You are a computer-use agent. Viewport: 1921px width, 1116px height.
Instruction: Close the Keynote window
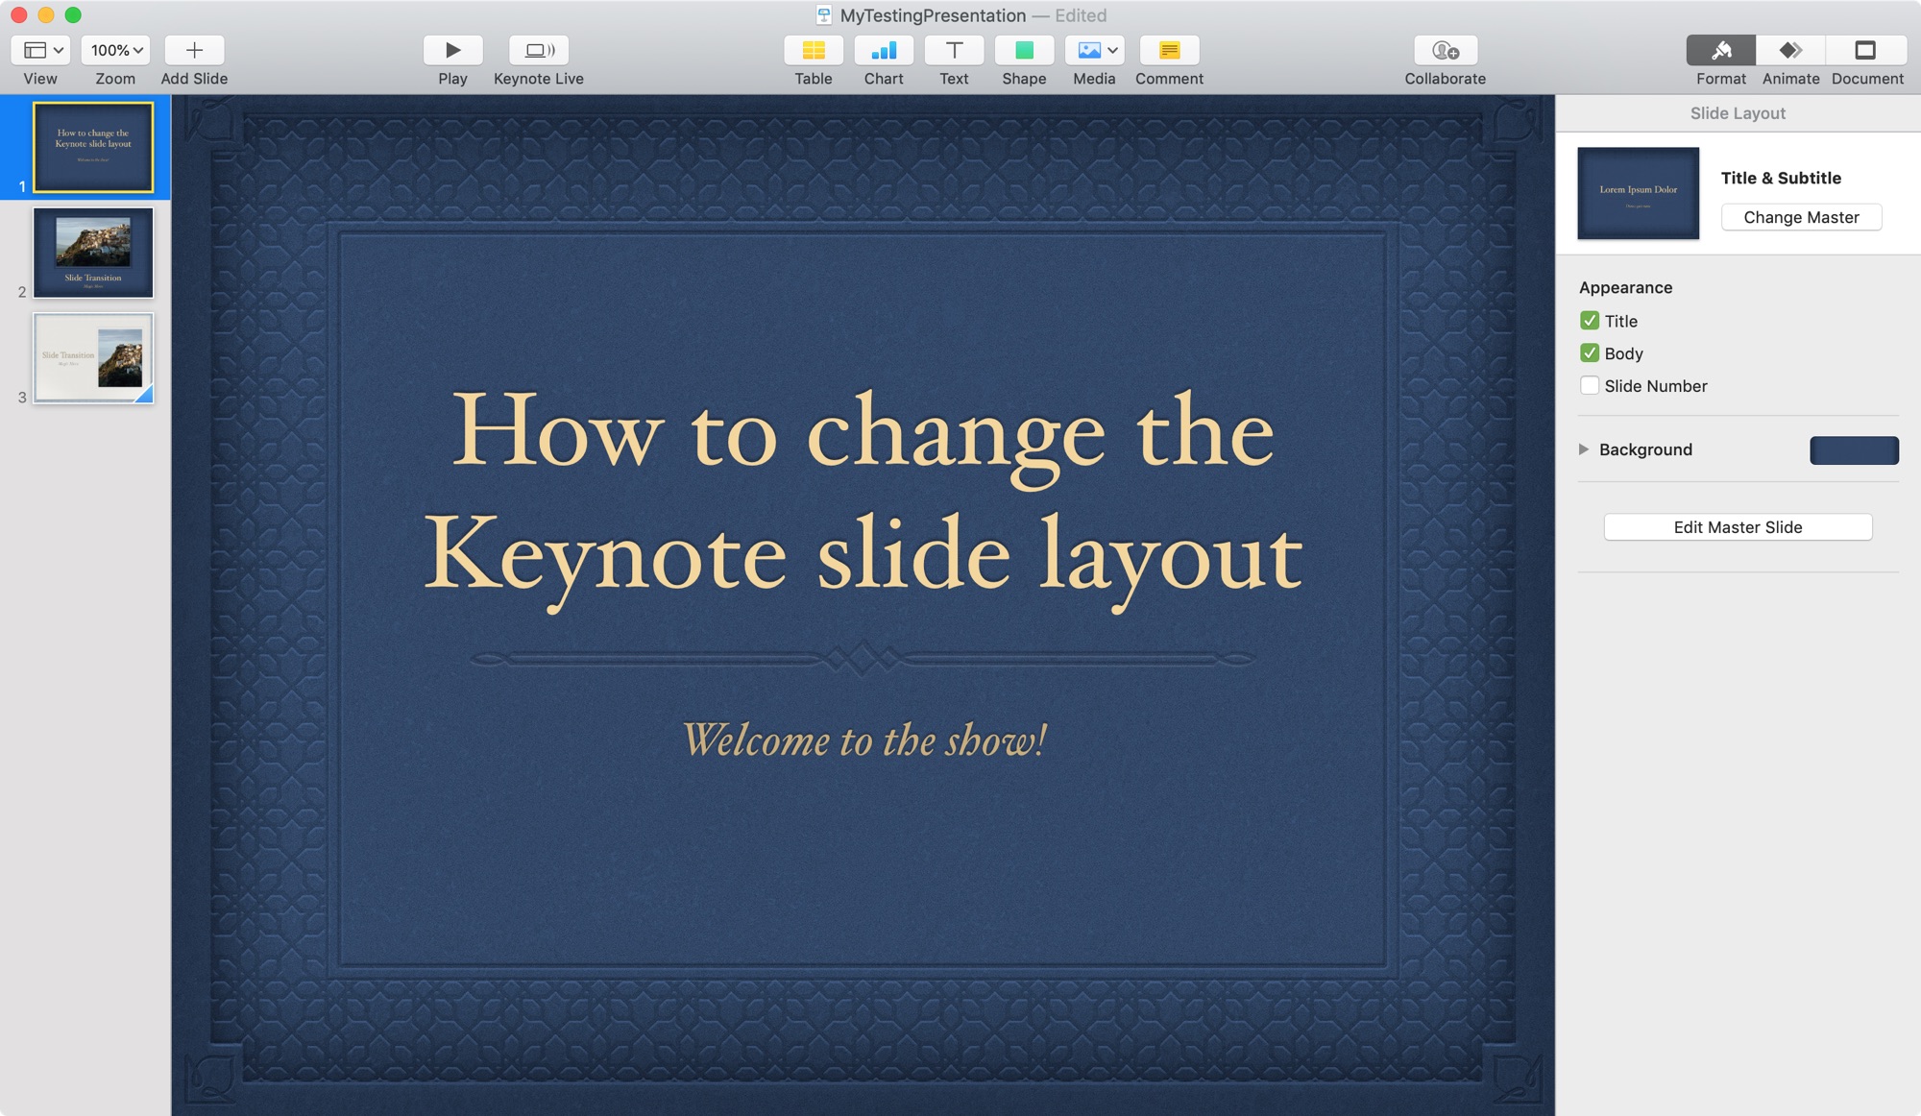click(18, 15)
